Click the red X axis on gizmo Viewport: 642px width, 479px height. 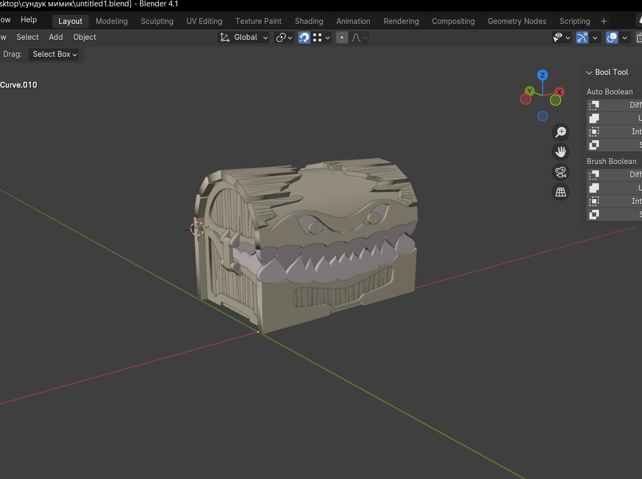pos(559,92)
